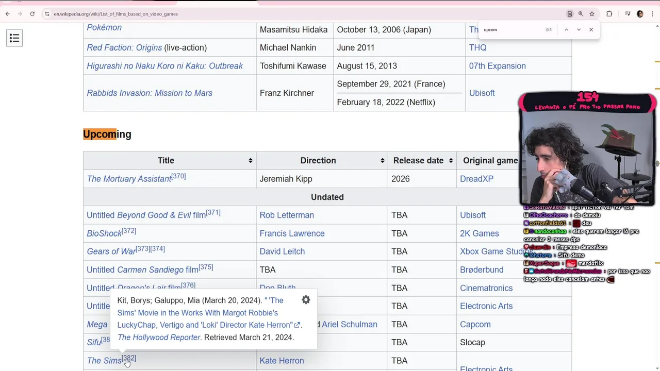660x371 pixels.
Task: Reload the page
Action: tap(32, 14)
